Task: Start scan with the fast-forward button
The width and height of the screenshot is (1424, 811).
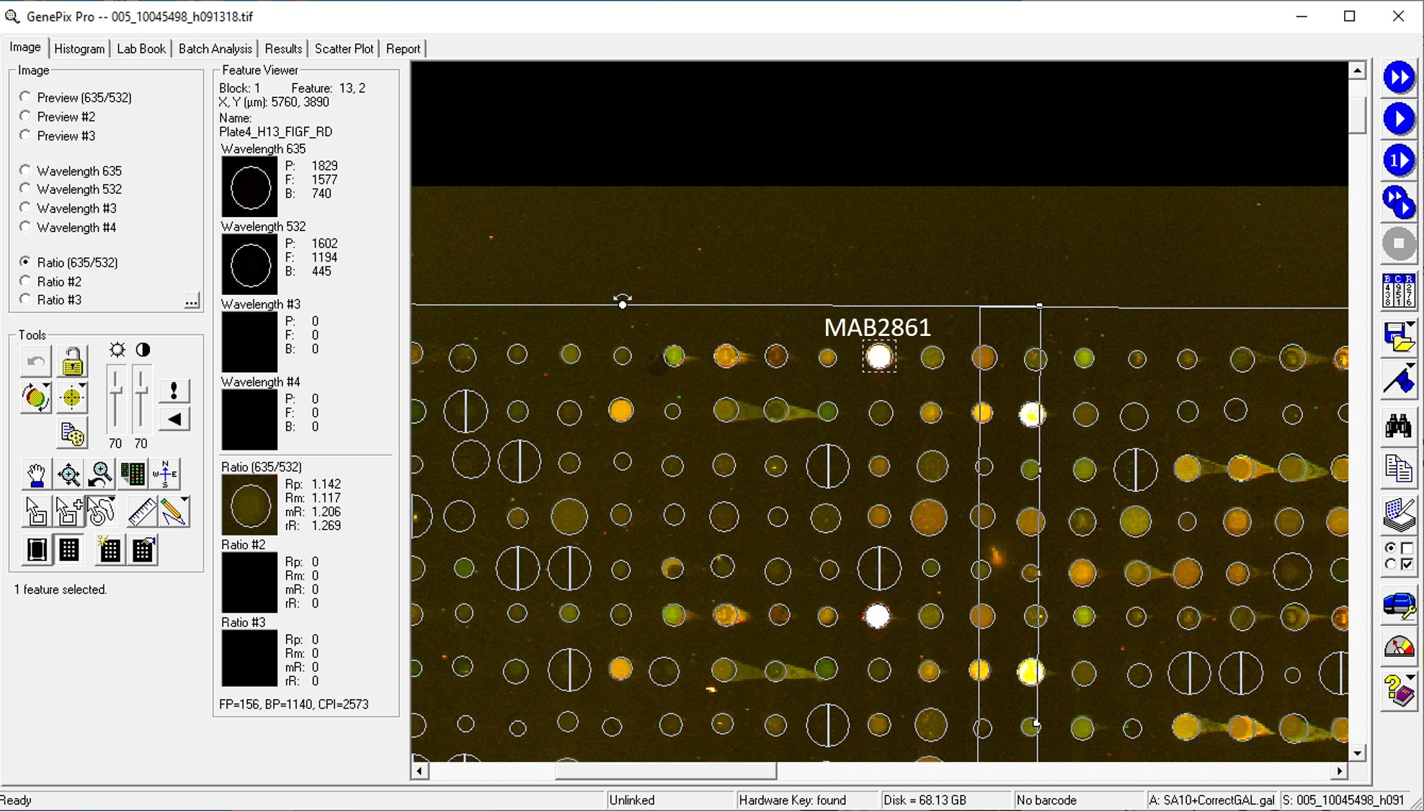Action: click(1398, 77)
